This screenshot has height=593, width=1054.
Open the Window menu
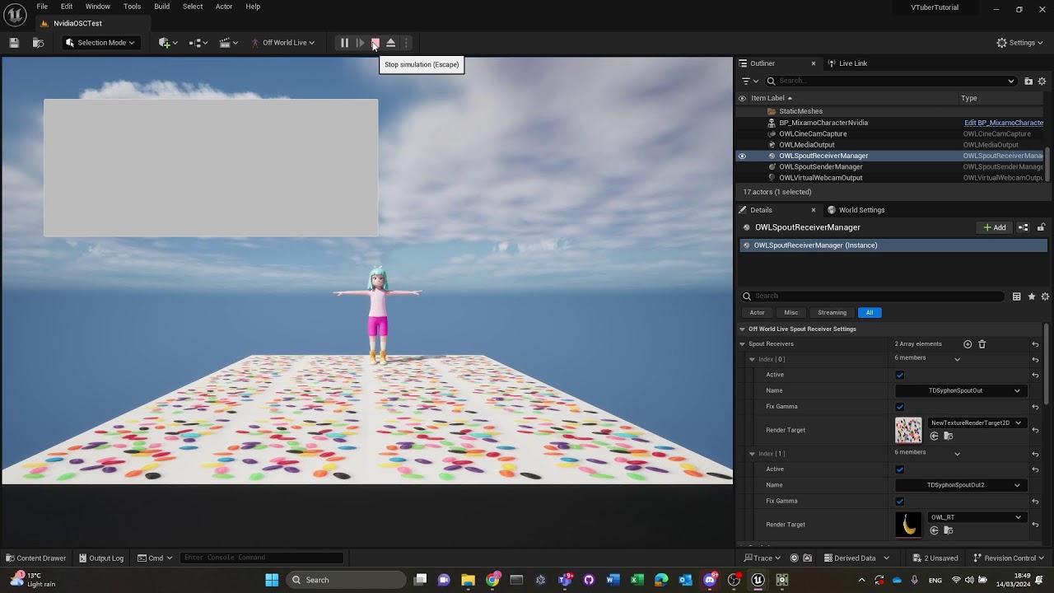click(98, 7)
